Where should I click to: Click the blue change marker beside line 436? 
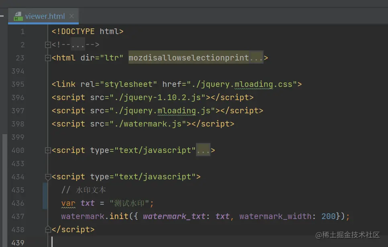pos(45,196)
